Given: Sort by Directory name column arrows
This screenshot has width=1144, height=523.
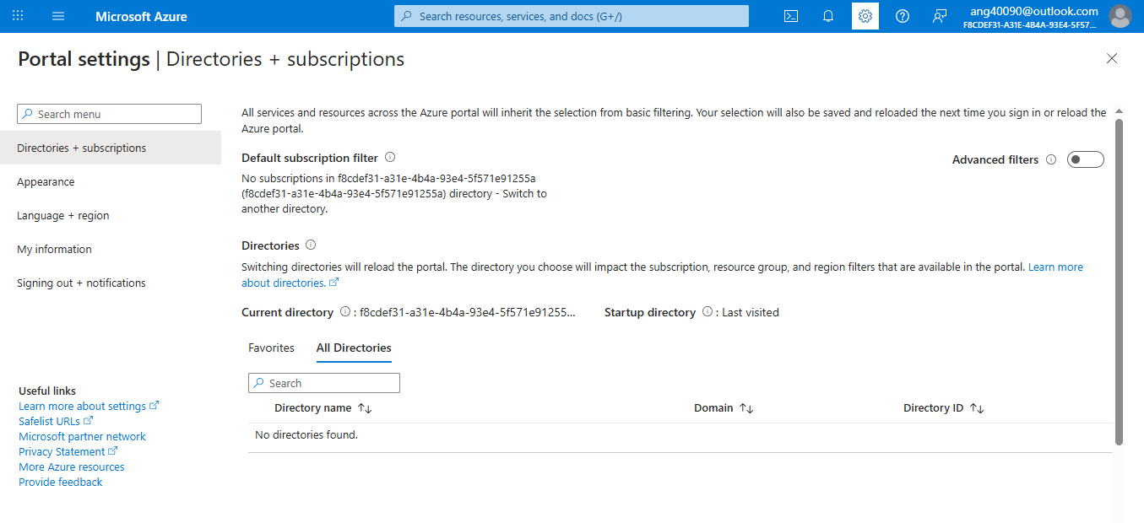Looking at the screenshot, I should coord(365,408).
